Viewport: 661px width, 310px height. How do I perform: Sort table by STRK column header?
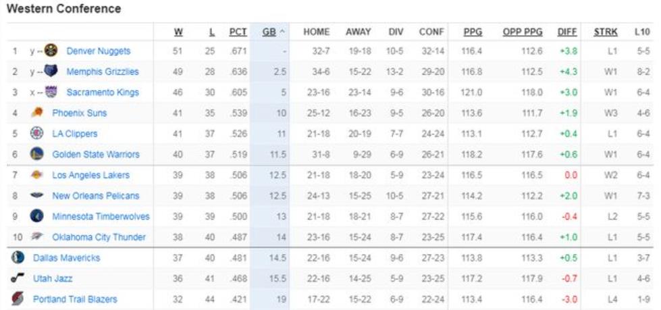click(x=606, y=32)
